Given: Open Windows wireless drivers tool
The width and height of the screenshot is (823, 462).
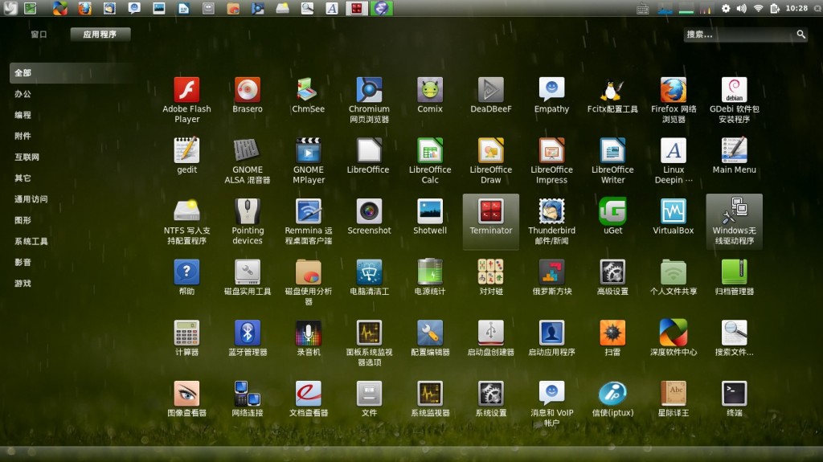Looking at the screenshot, I should click(x=735, y=222).
